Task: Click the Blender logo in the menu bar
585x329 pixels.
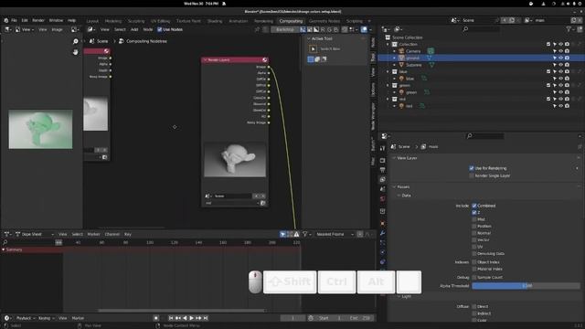Action: [x=6, y=20]
